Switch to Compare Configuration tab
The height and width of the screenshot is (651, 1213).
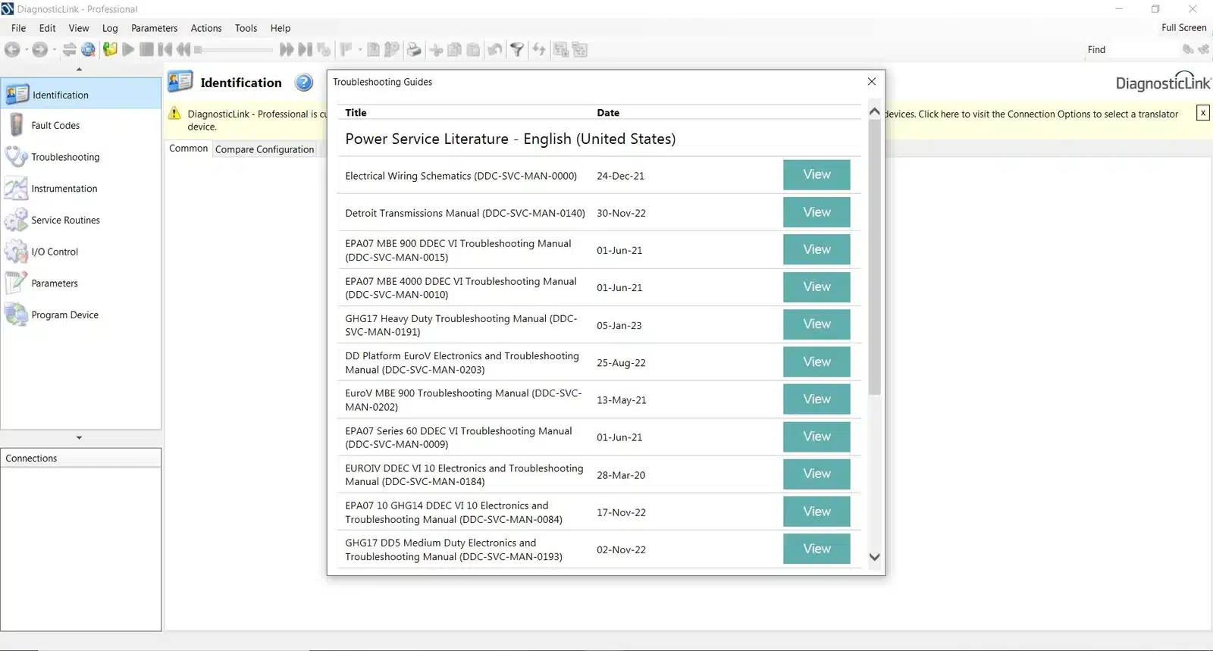[264, 149]
